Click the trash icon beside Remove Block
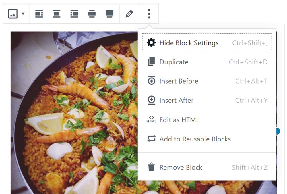Screen dimensions: 287x194 coord(151,167)
